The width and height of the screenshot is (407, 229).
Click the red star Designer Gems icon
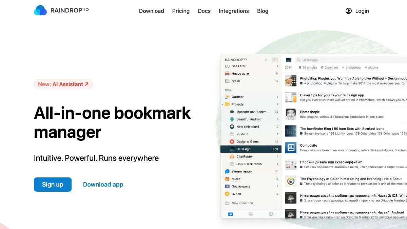coord(232,142)
